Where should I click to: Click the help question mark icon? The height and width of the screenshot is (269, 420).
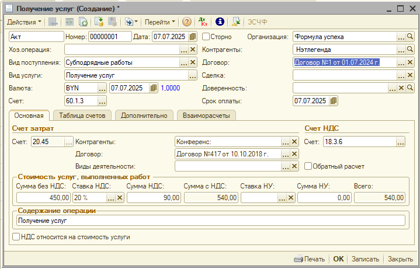pyautogui.click(x=187, y=22)
